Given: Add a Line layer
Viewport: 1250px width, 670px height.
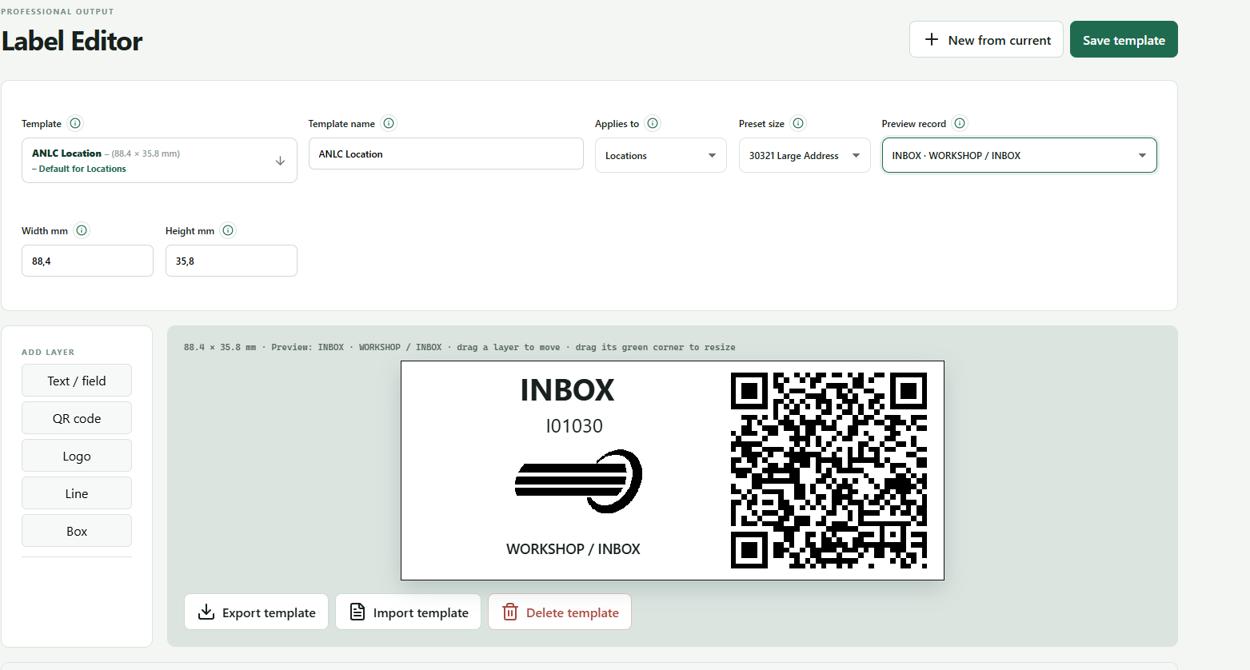Looking at the screenshot, I should (77, 493).
